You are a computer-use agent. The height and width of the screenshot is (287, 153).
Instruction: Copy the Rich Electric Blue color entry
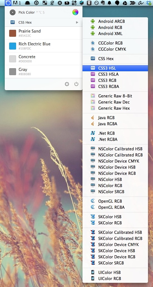pos(43,46)
